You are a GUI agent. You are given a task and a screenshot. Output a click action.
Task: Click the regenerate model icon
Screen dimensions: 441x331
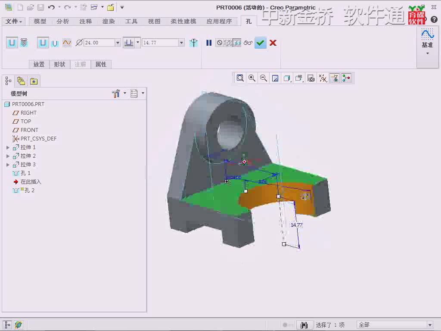click(x=83, y=7)
